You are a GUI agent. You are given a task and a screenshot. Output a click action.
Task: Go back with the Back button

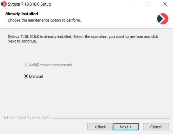click(x=100, y=127)
